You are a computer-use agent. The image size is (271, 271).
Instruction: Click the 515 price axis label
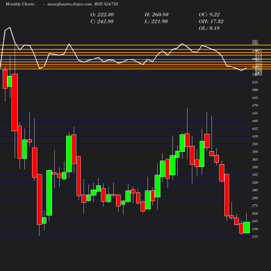255,82
